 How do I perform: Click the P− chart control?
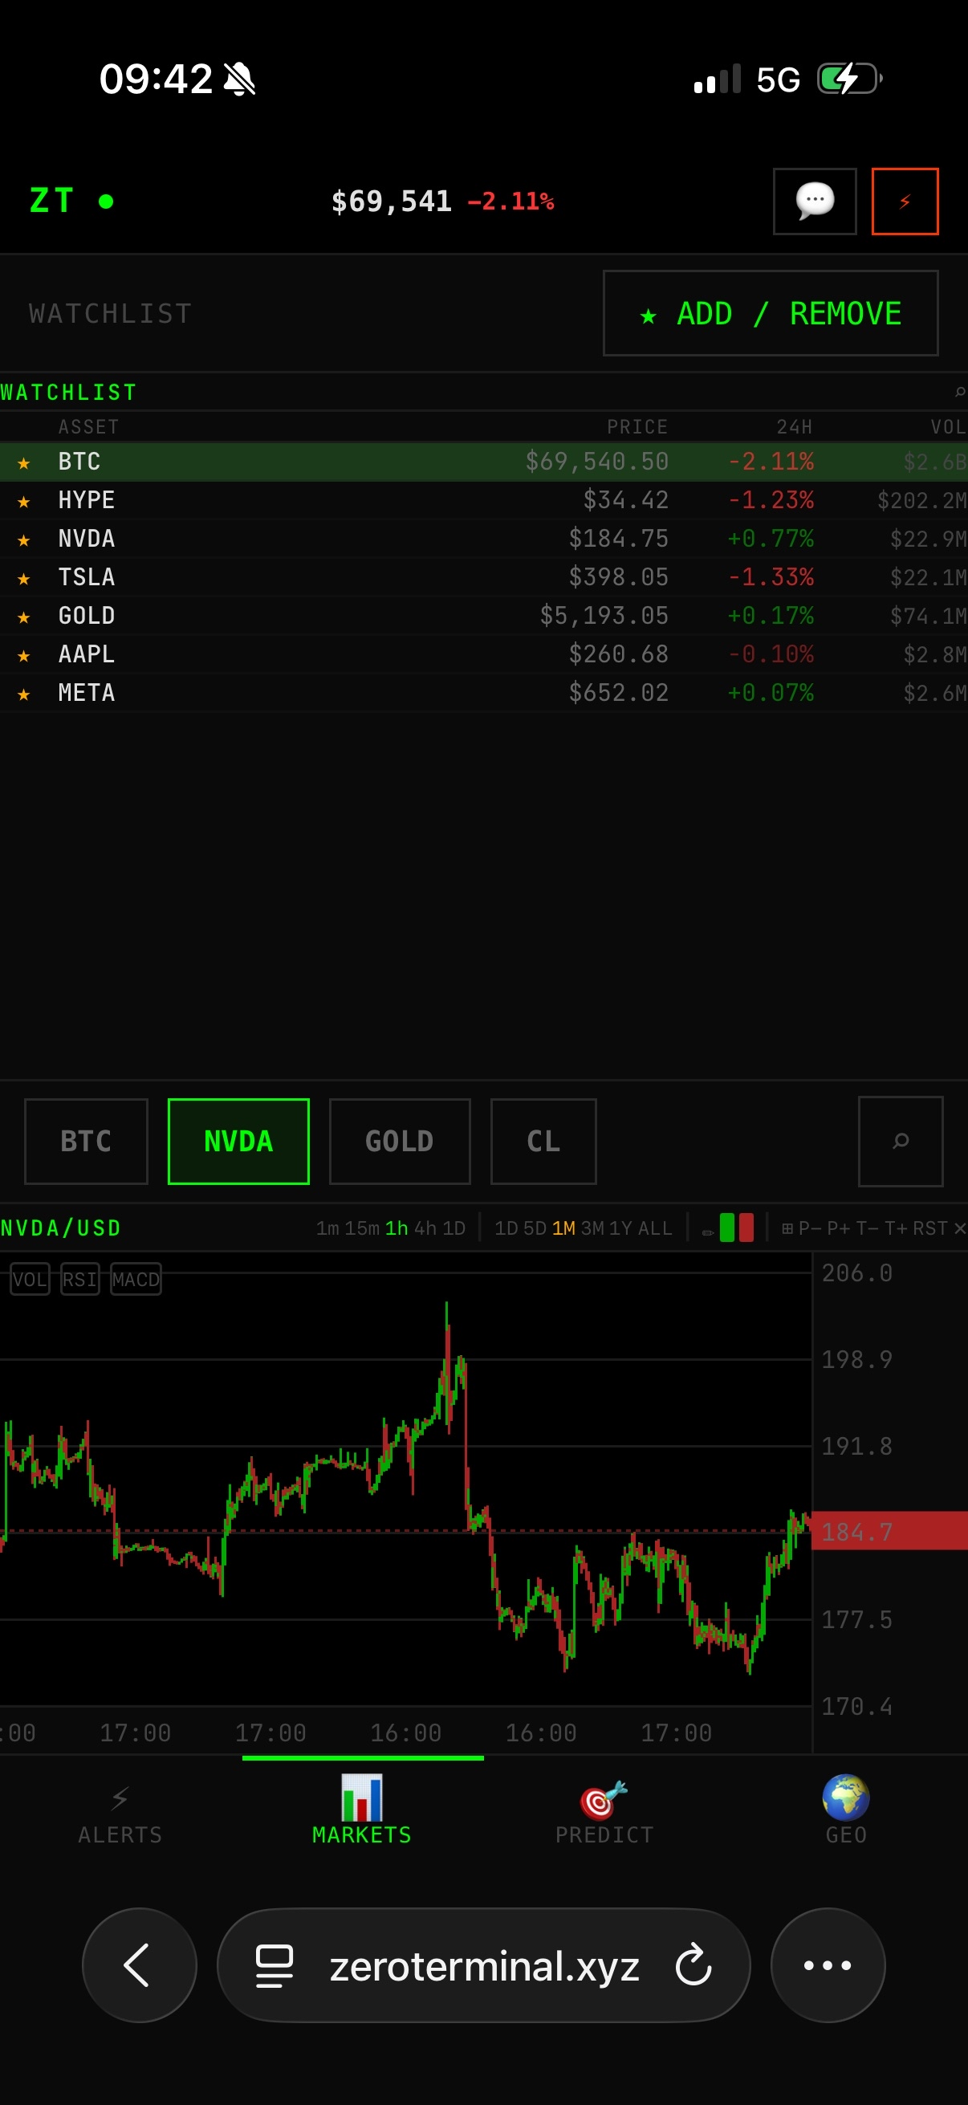(x=811, y=1228)
